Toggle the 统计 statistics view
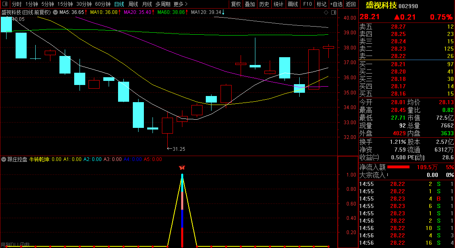This screenshot has width=455, height=248. [278, 4]
